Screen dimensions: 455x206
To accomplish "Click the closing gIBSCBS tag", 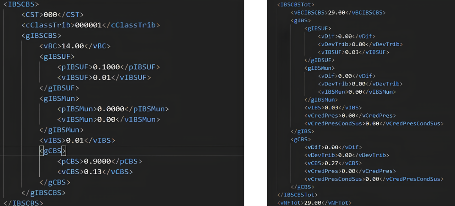I will (x=44, y=193).
